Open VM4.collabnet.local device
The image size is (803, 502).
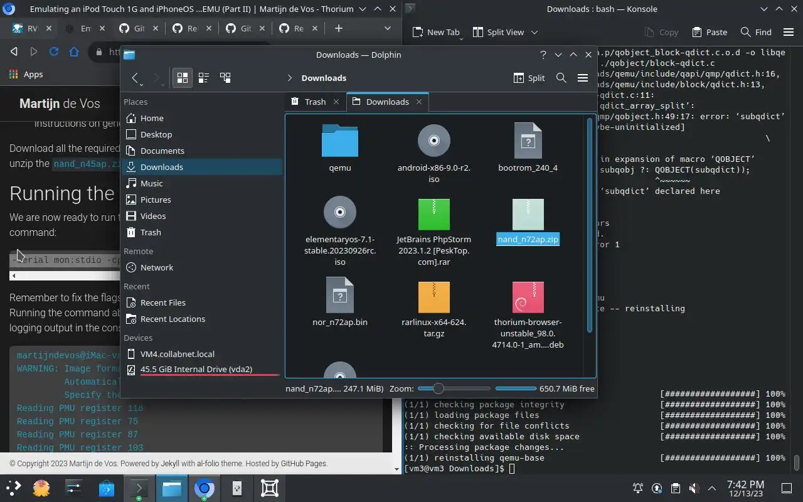(202, 354)
